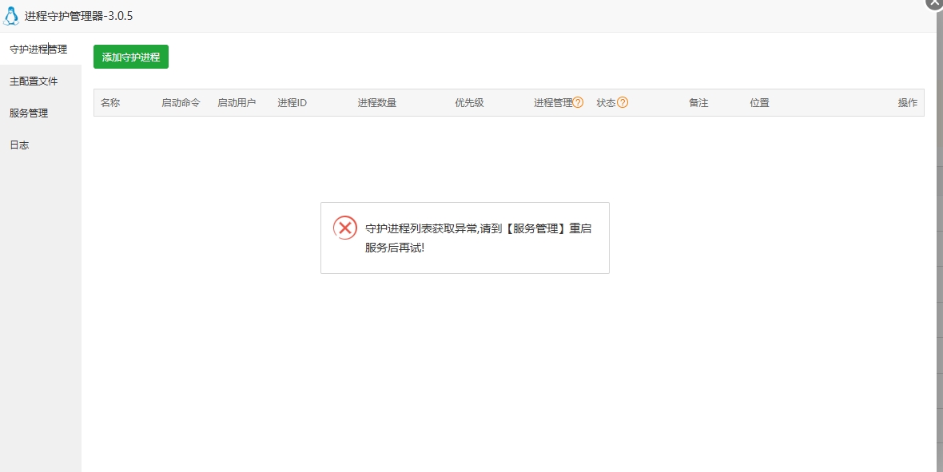Click the 启动命令 column header
The height and width of the screenshot is (472, 943).
coord(181,103)
